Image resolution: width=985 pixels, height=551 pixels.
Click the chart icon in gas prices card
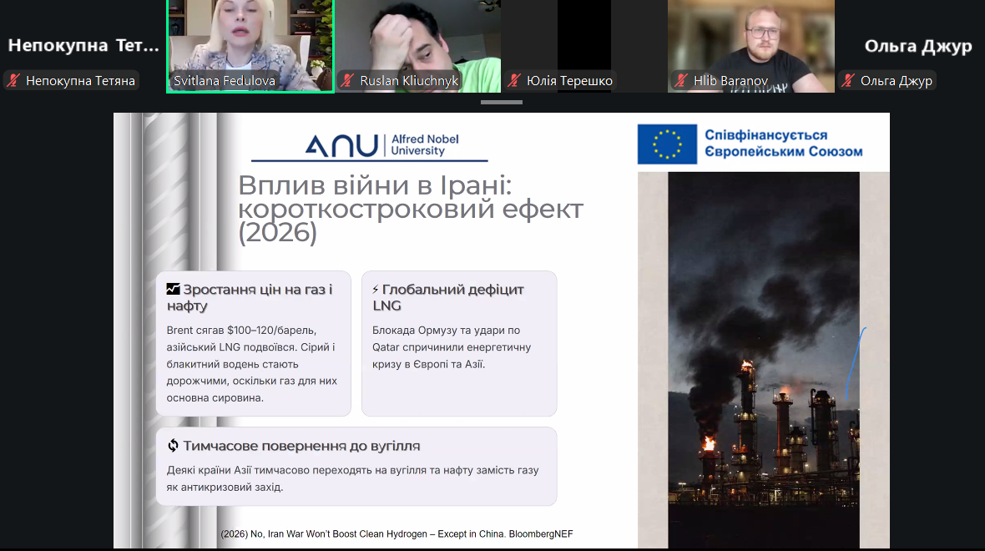click(173, 290)
